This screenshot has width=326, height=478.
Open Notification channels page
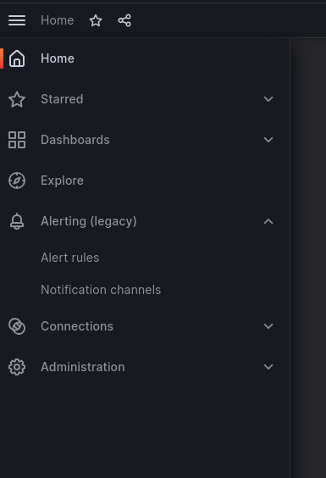pyautogui.click(x=101, y=290)
